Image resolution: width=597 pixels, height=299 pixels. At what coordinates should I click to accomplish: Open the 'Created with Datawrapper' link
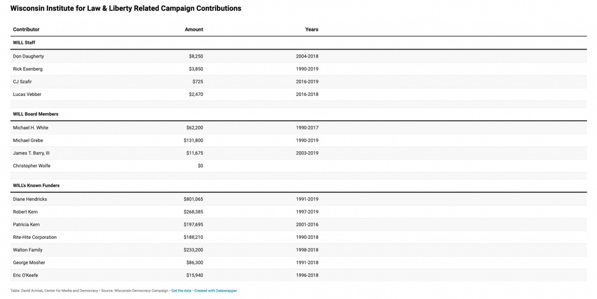216,291
